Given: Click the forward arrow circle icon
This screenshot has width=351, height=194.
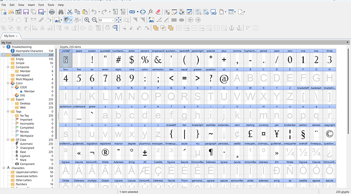Looking at the screenshot, I should 198,20.
